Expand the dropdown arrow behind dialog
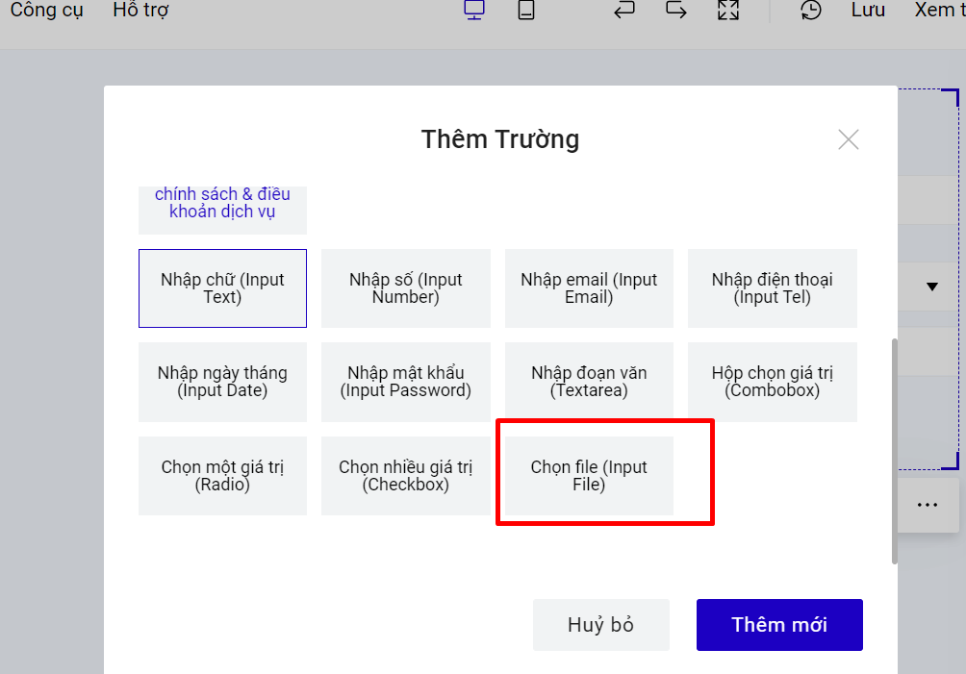This screenshot has height=674, width=966. click(931, 287)
